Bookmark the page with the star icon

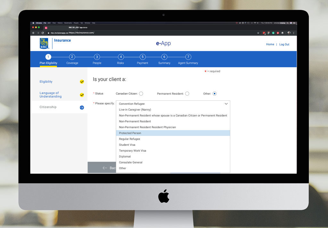(258, 33)
